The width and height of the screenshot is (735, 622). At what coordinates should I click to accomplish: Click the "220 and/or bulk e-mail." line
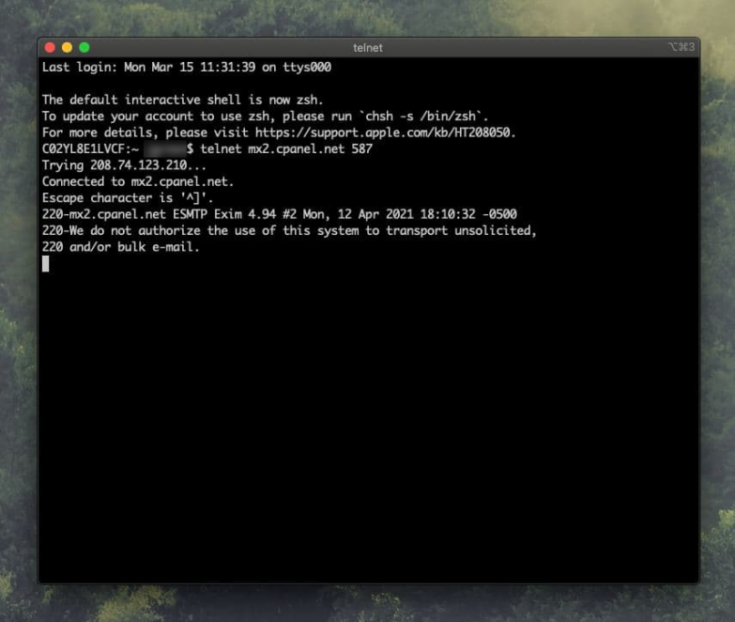(x=121, y=247)
